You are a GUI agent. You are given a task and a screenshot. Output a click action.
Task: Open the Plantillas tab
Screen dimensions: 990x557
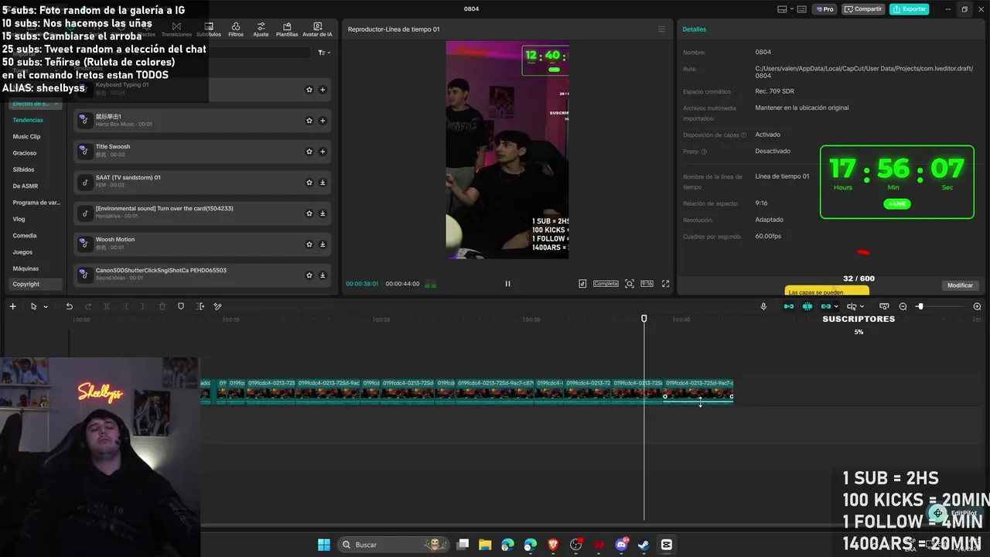pyautogui.click(x=287, y=29)
